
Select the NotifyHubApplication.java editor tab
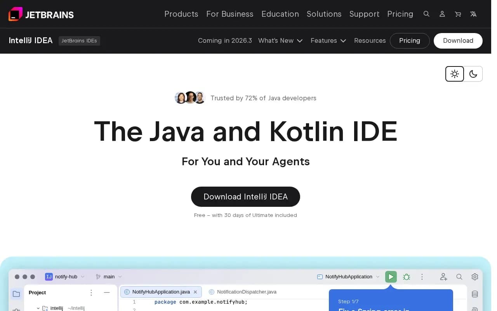(161, 292)
